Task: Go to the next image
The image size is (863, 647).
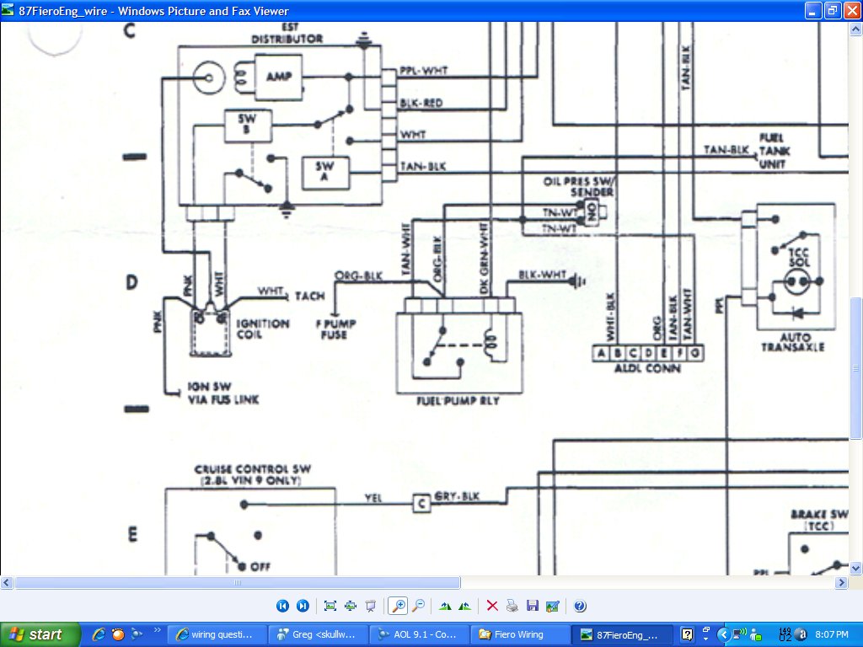Action: (303, 606)
